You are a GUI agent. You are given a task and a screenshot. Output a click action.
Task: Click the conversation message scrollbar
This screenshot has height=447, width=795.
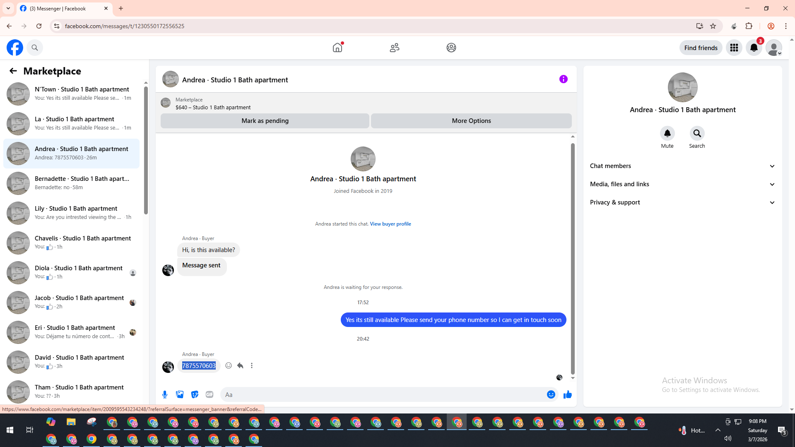(573, 259)
